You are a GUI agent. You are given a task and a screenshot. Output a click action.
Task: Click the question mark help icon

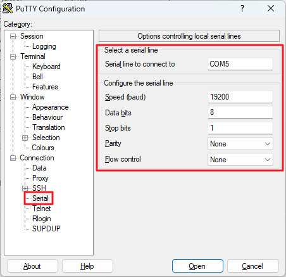242,8
